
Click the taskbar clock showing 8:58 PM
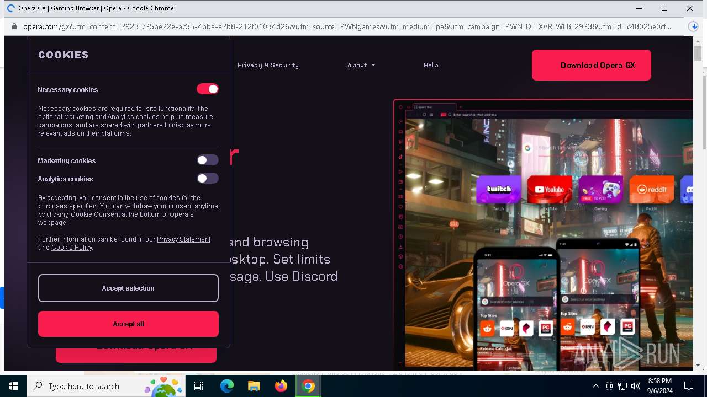point(660,386)
